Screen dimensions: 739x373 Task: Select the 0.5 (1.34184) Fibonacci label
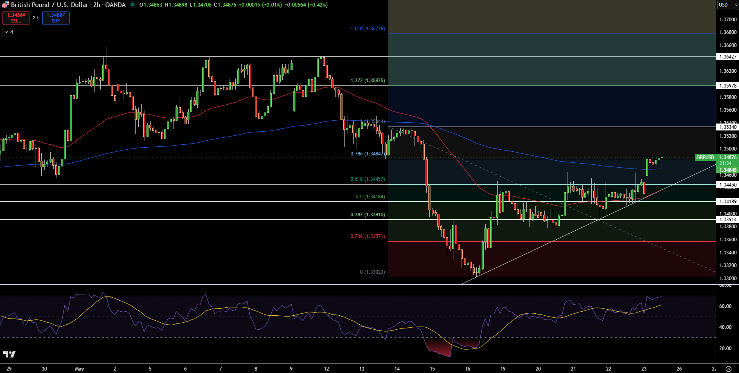pyautogui.click(x=370, y=197)
